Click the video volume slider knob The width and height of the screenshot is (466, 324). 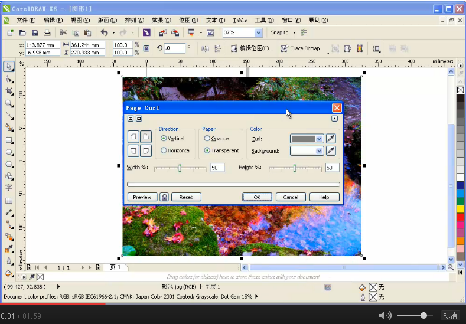[x=424, y=315]
